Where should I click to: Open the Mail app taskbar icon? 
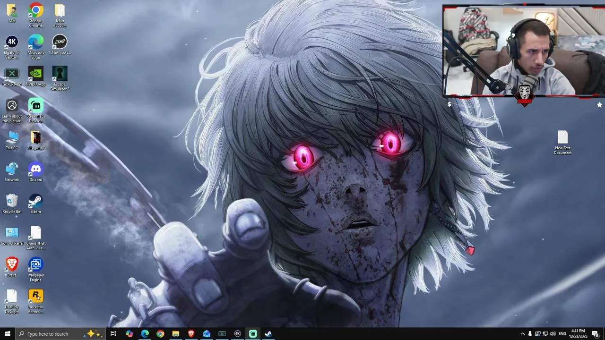pyautogui.click(x=207, y=334)
